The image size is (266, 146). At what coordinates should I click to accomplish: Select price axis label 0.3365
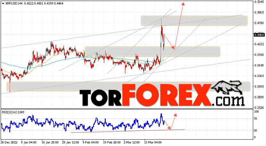259,76
